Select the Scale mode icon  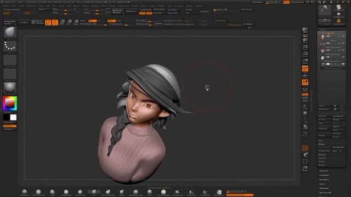(69, 22)
